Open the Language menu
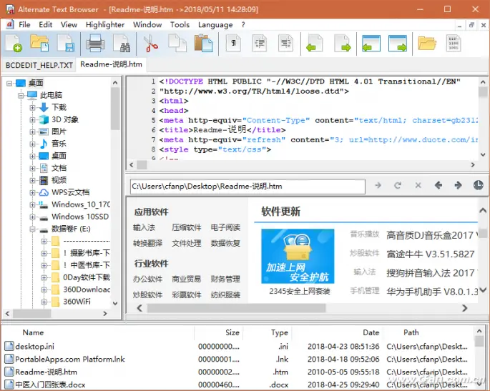The height and width of the screenshot is (391, 490). click(x=215, y=25)
